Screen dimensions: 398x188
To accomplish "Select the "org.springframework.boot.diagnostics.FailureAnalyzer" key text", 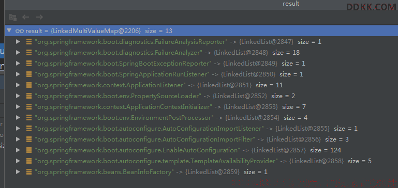I will [x=119, y=53].
